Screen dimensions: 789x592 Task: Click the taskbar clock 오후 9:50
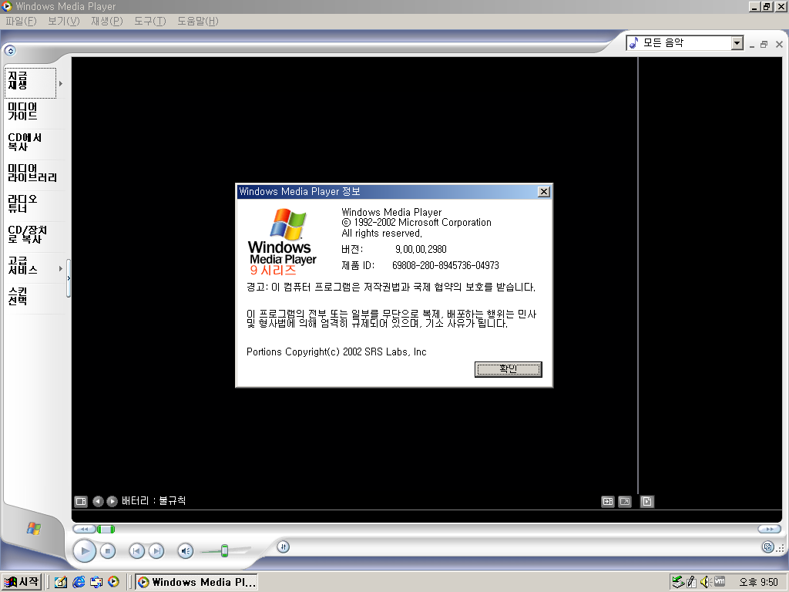tap(758, 582)
